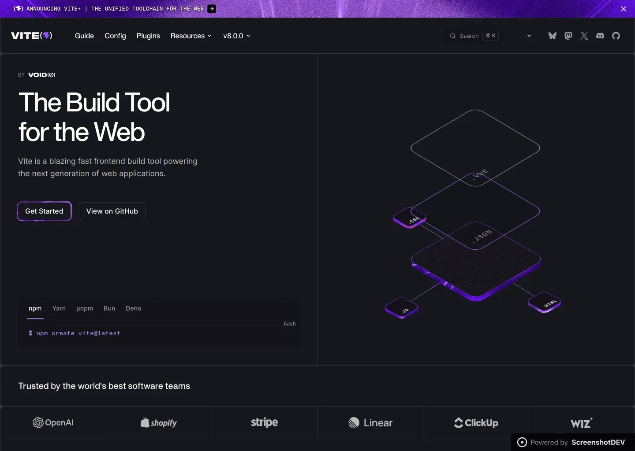Click the View on GitHub button
Viewport: 635px width, 451px height.
(x=112, y=211)
